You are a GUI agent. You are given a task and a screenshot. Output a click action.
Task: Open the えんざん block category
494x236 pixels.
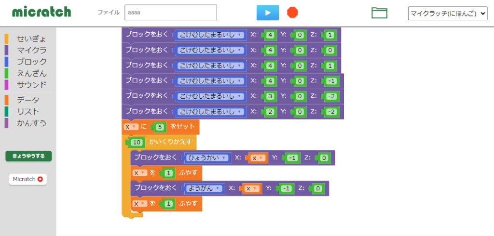tap(31, 73)
